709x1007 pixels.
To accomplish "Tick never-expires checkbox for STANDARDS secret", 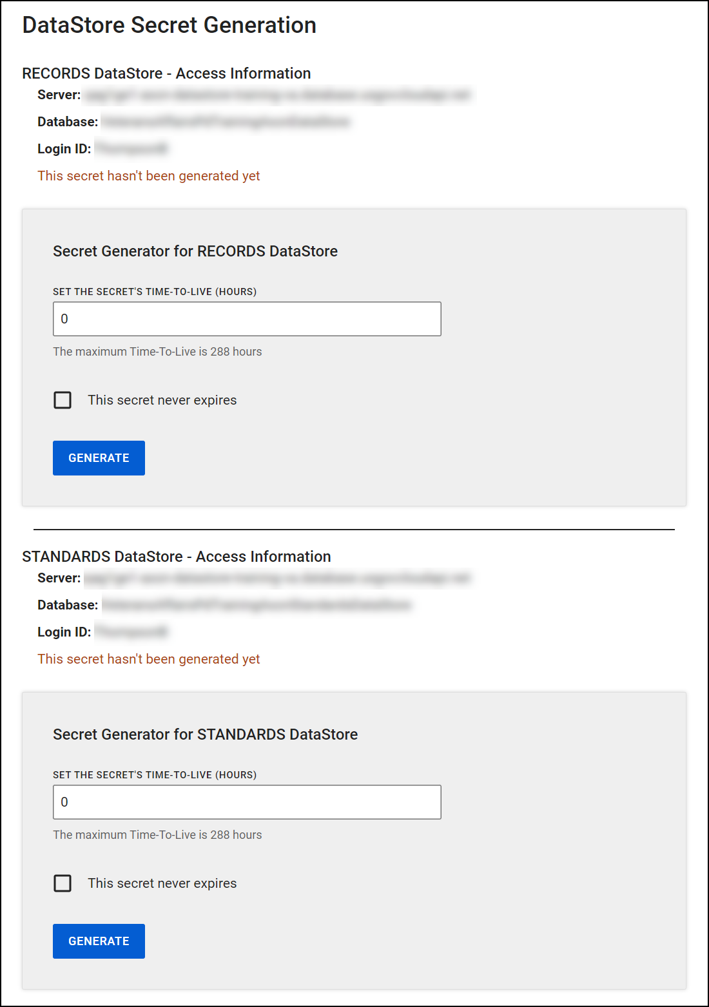I will [x=63, y=883].
